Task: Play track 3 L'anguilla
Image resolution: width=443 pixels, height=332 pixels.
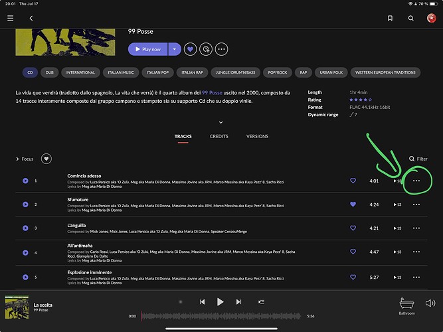Action: click(25, 228)
